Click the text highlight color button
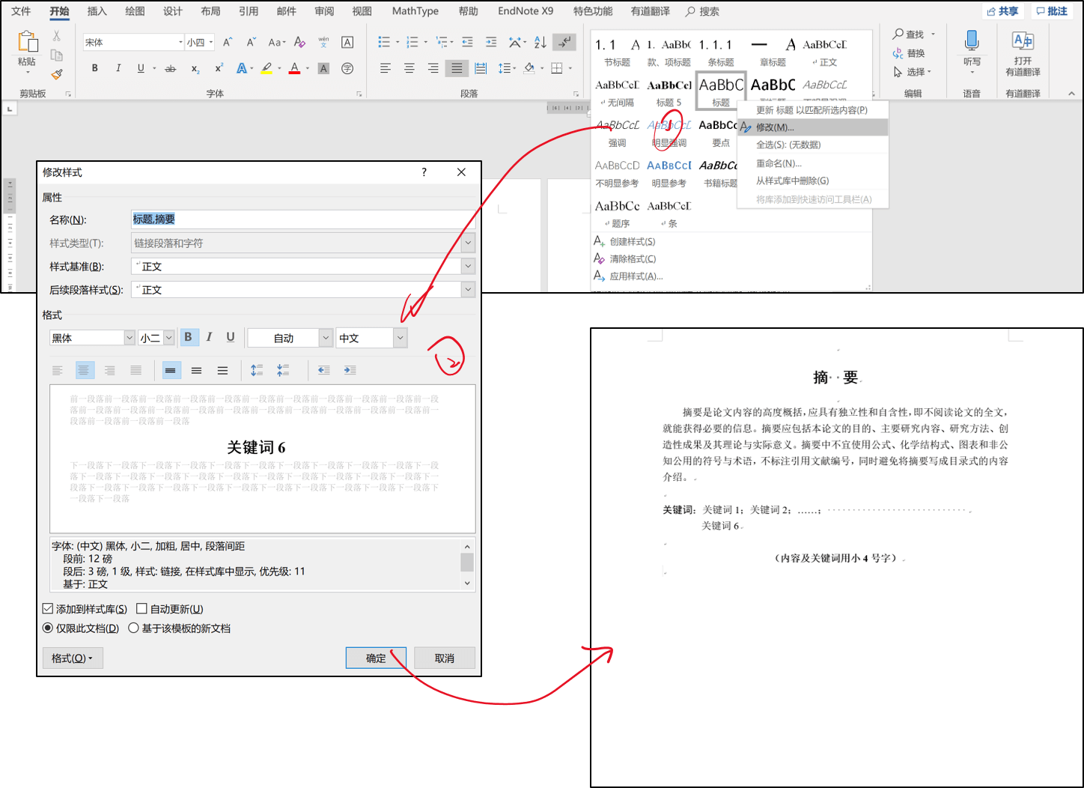The height and width of the screenshot is (788, 1084). (266, 68)
